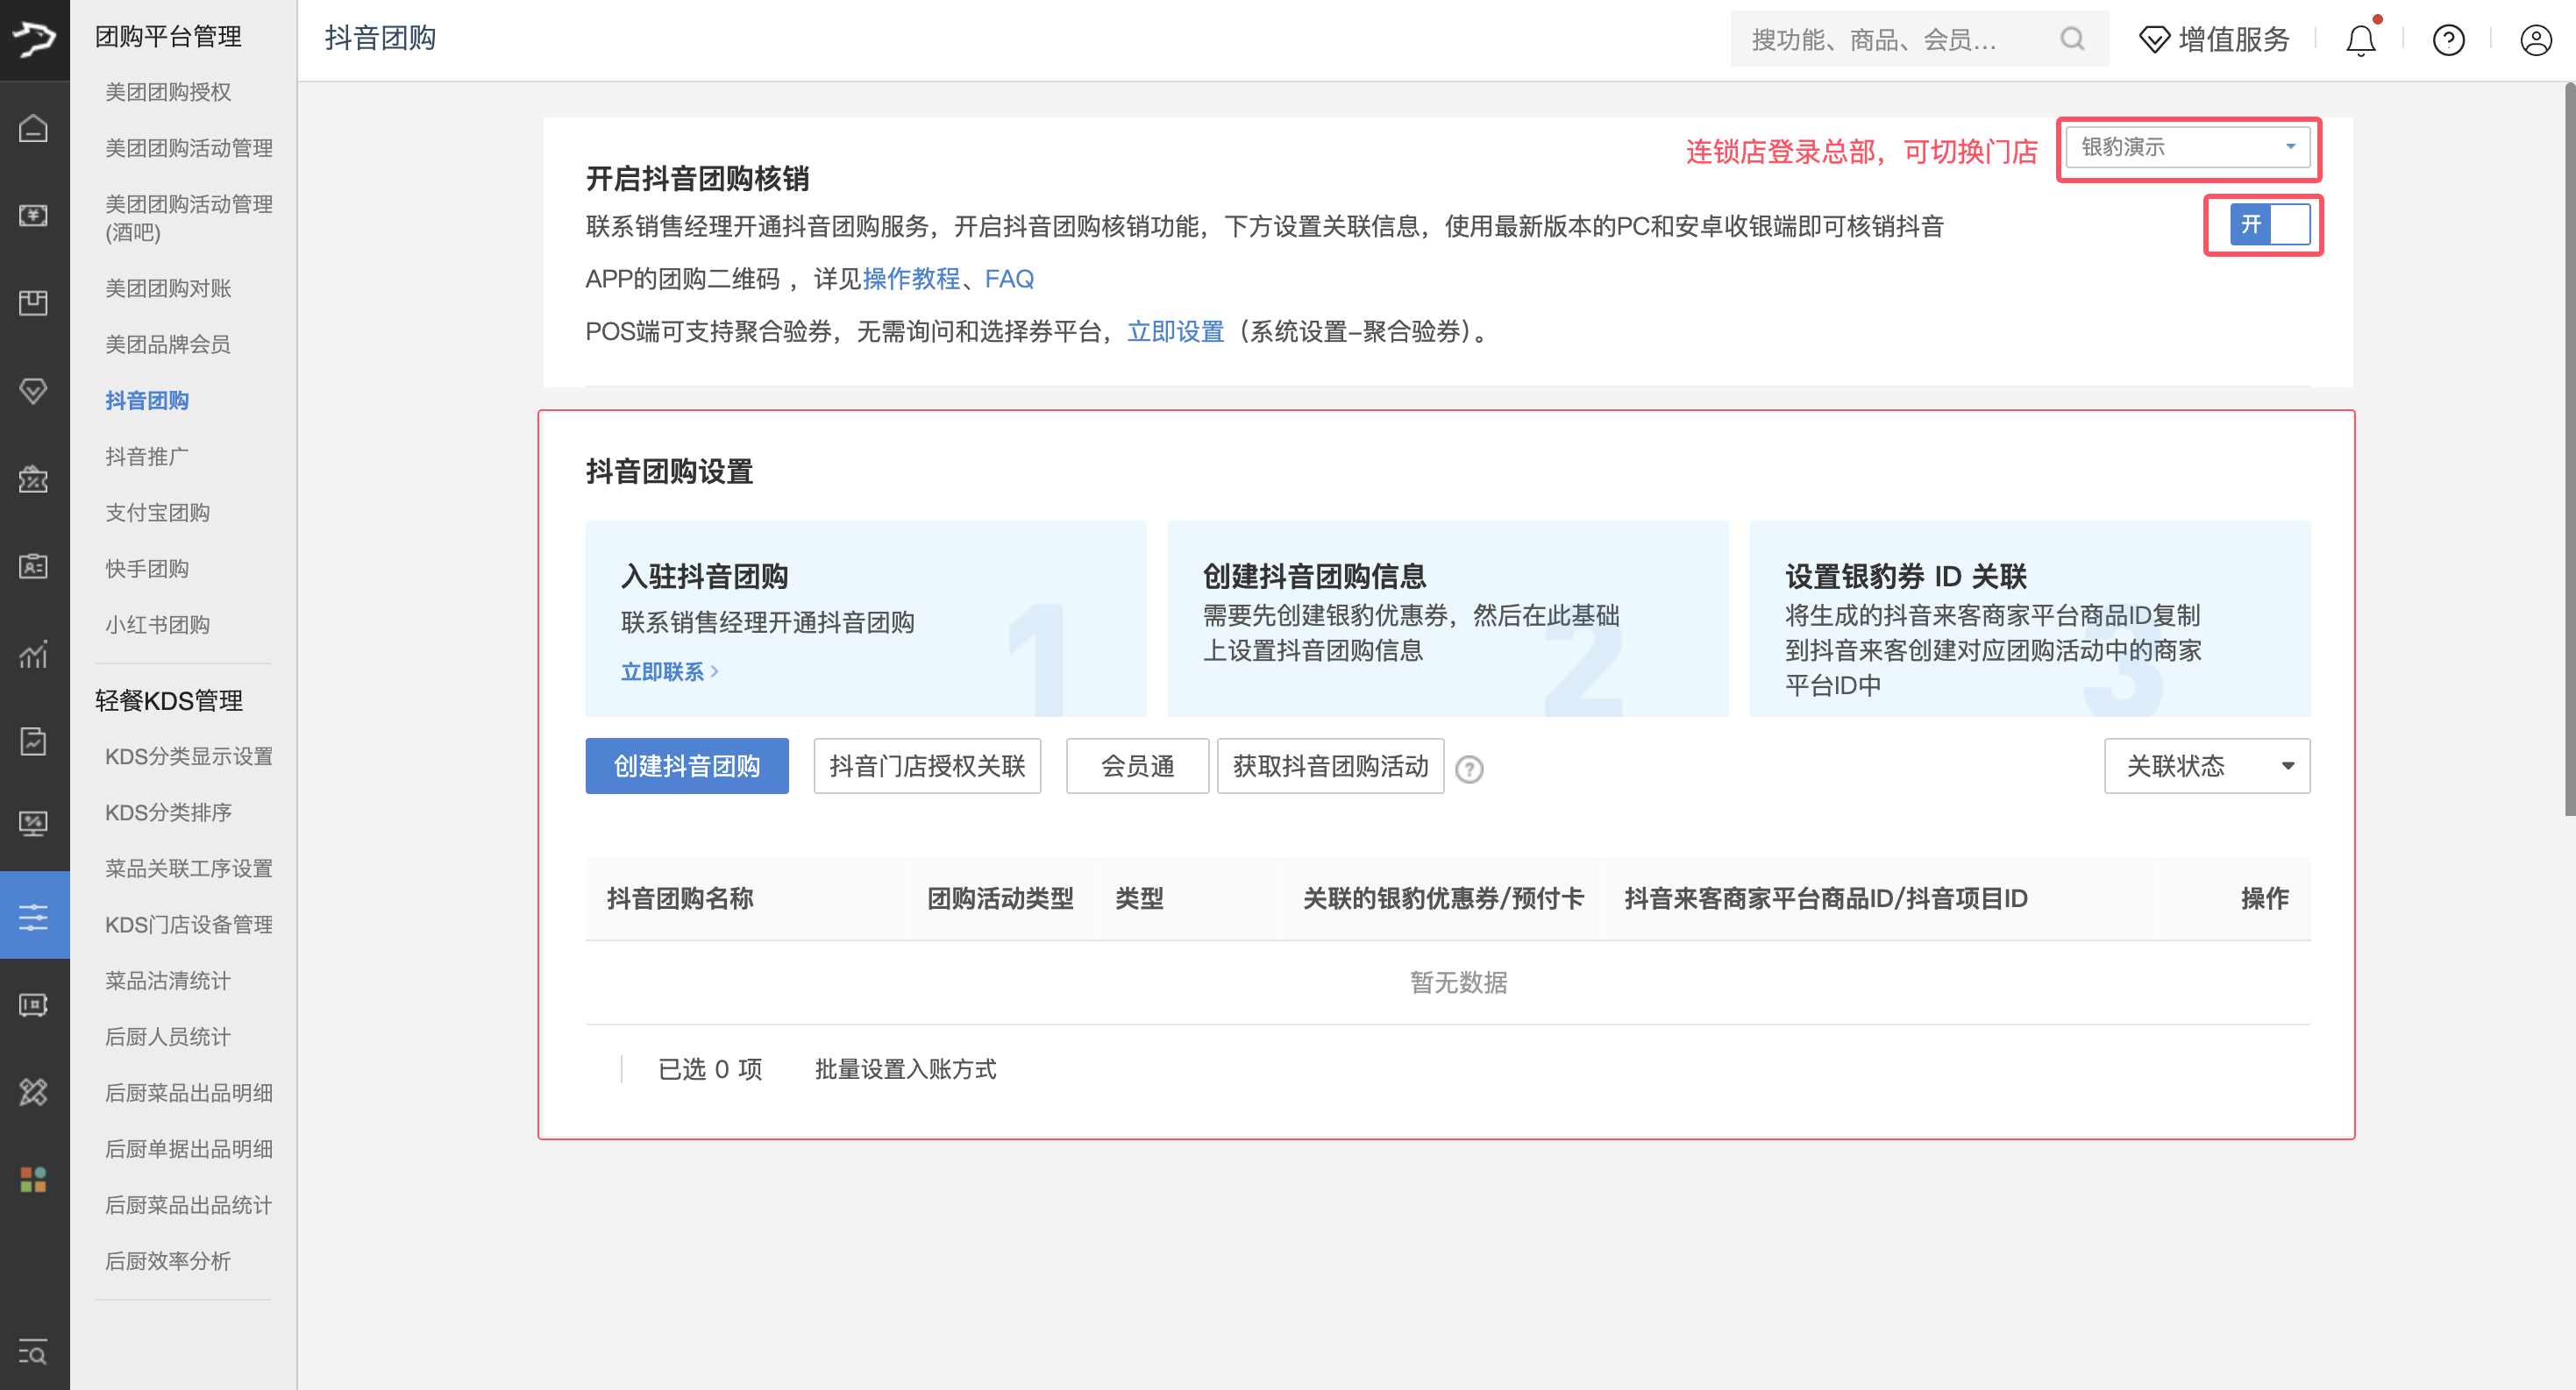Expand the question mark tooltip beside 获取抖音团购活动
The width and height of the screenshot is (2576, 1390).
tap(1469, 769)
